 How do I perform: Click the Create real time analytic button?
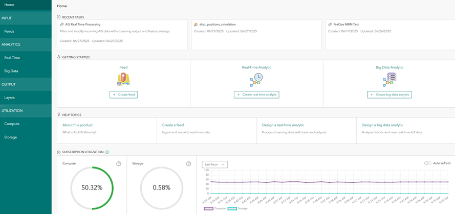pos(256,94)
